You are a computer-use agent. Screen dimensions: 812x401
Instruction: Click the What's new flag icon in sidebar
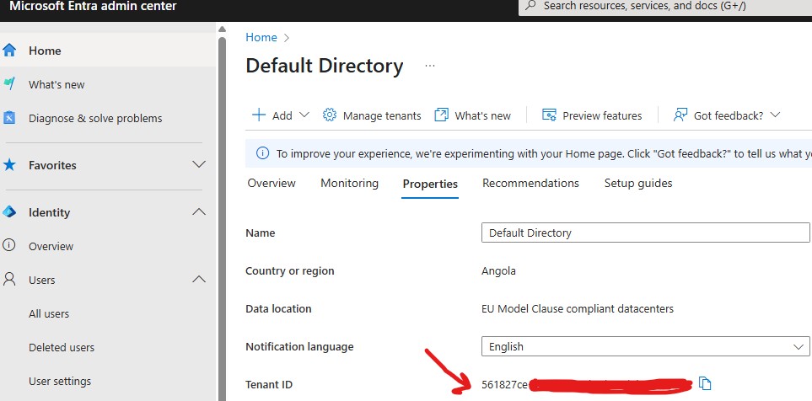9,83
